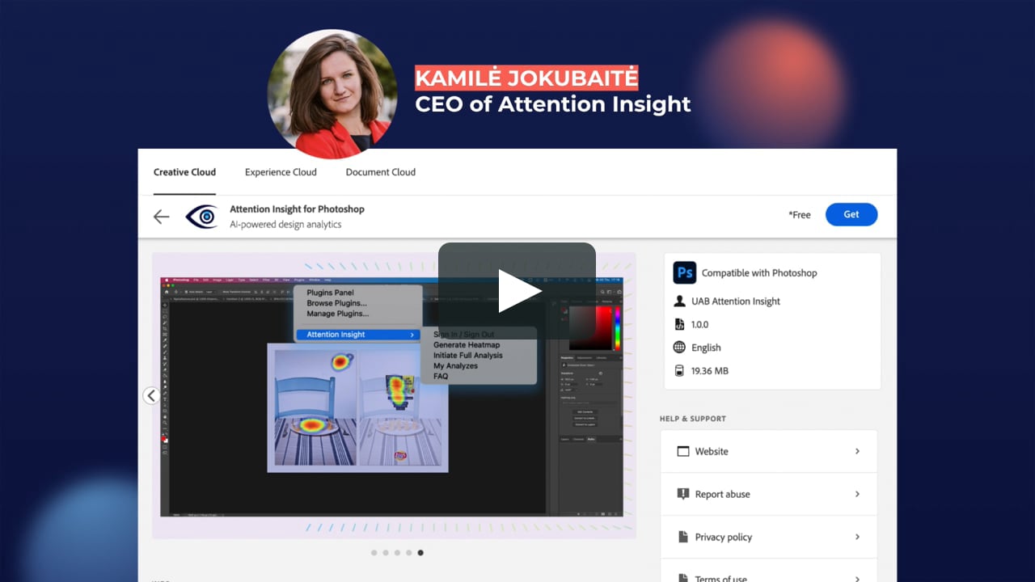Open the Report abuse row chevron
Viewport: 1035px width, 582px height.
pyautogui.click(x=857, y=494)
